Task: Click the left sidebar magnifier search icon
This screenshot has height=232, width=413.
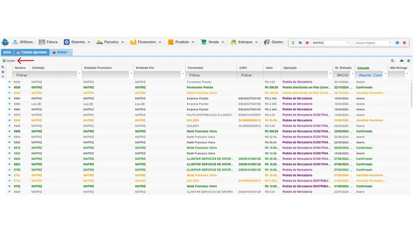Action: 3,67
